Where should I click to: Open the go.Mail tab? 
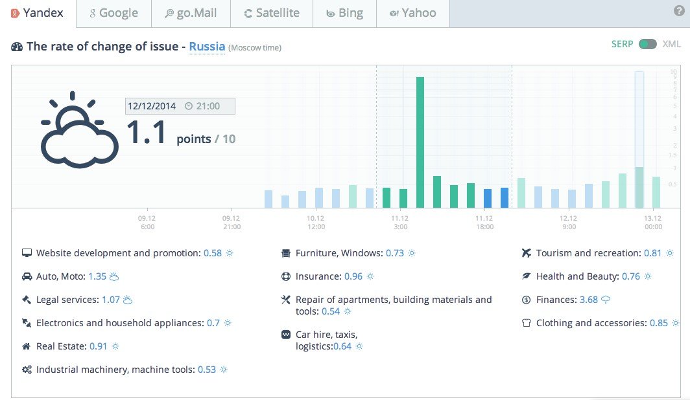191,13
